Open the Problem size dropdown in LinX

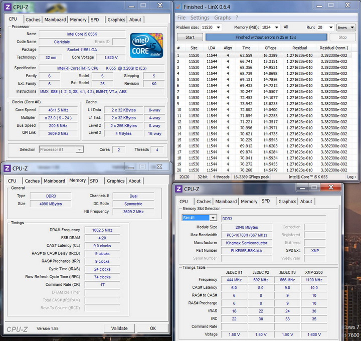(x=218, y=28)
